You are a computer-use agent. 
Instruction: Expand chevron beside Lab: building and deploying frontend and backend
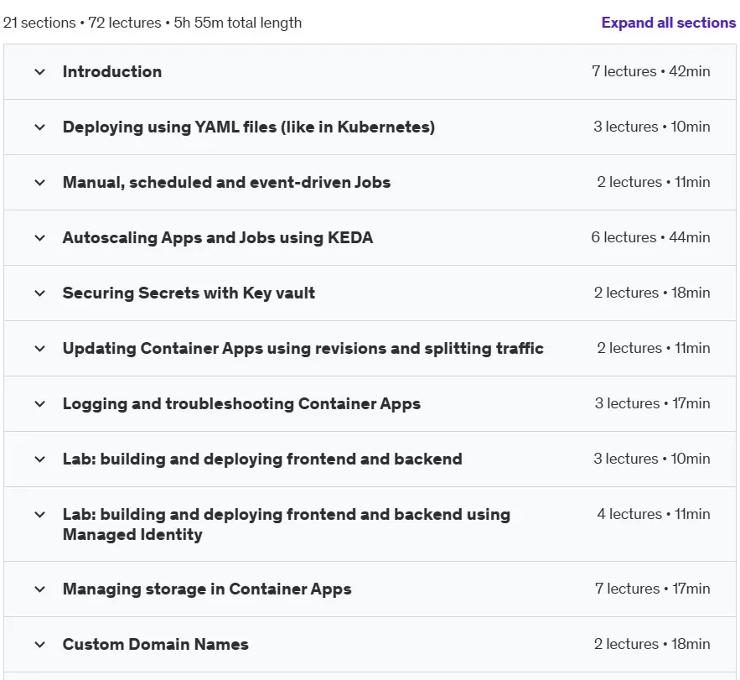40,459
